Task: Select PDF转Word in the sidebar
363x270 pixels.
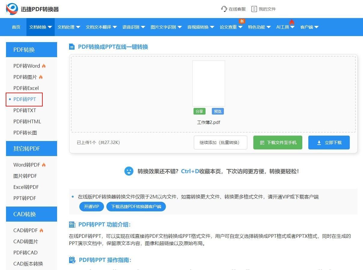Action: point(27,66)
